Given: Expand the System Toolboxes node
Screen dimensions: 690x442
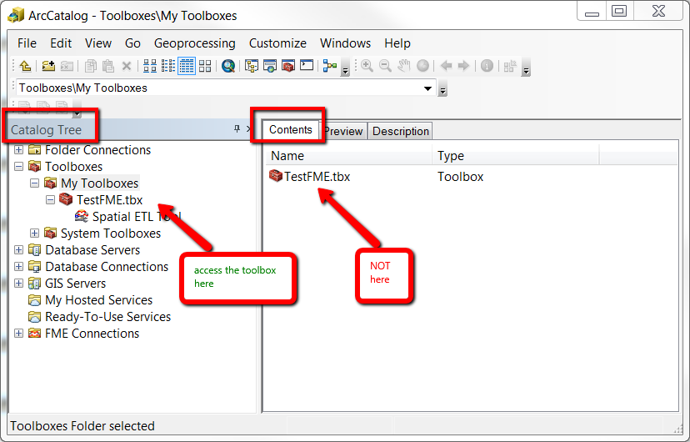Looking at the screenshot, I should point(34,234).
